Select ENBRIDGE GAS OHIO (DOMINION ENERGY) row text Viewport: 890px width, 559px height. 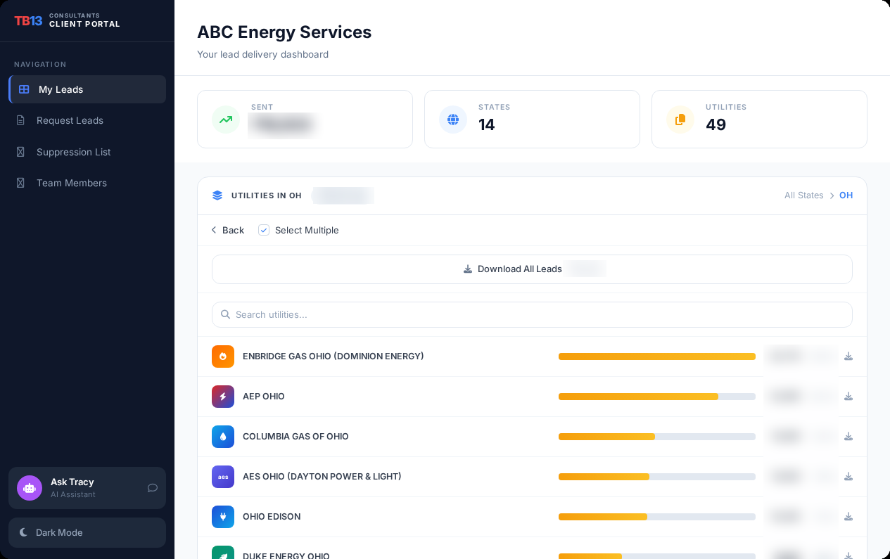(x=333, y=356)
